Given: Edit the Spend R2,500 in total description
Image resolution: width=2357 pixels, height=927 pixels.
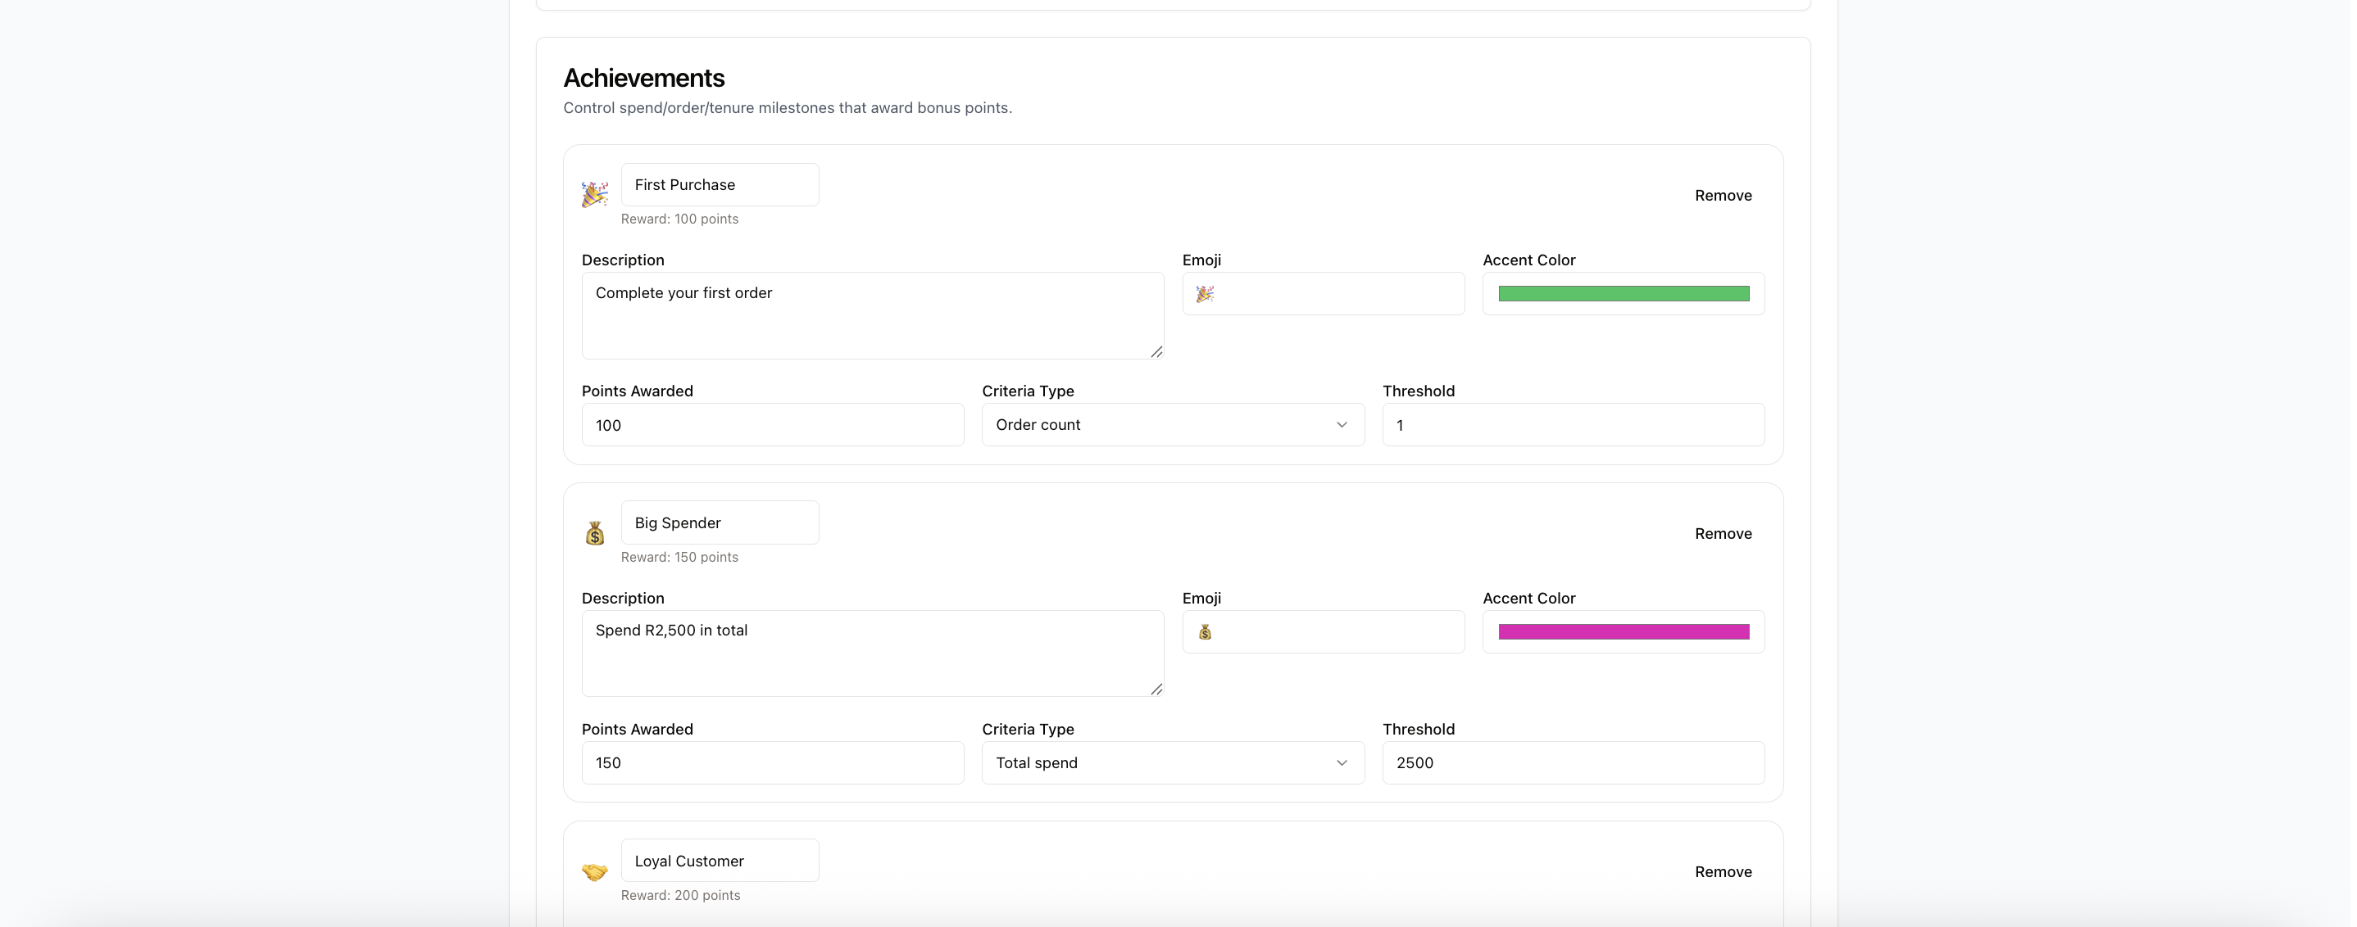Looking at the screenshot, I should pyautogui.click(x=871, y=653).
